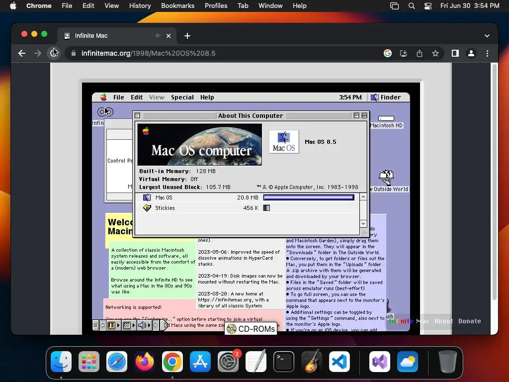Open the Control Strip keyboard flag module
The image size is (509, 382).
click(x=113, y=325)
